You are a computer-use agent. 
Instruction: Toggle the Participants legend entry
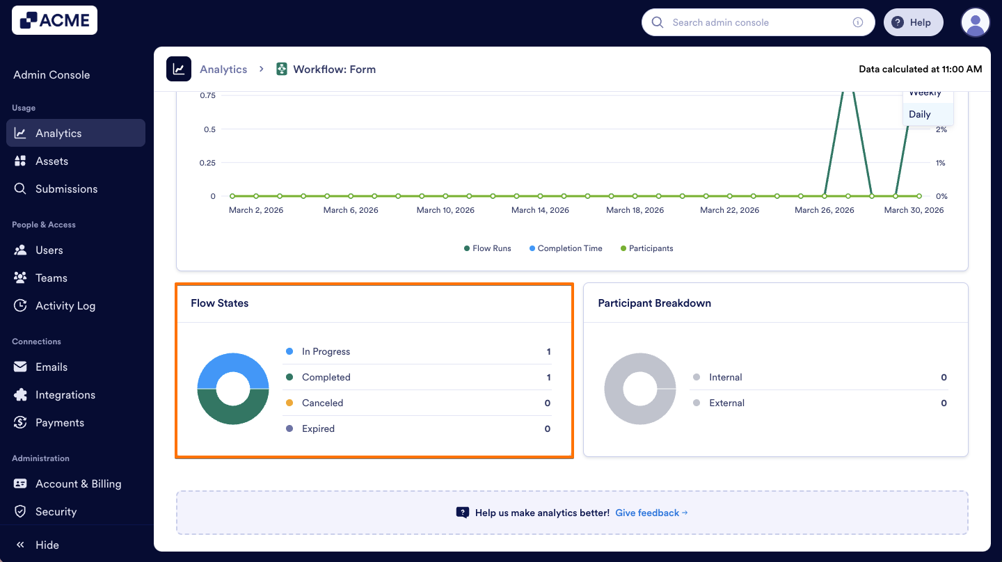[646, 248]
